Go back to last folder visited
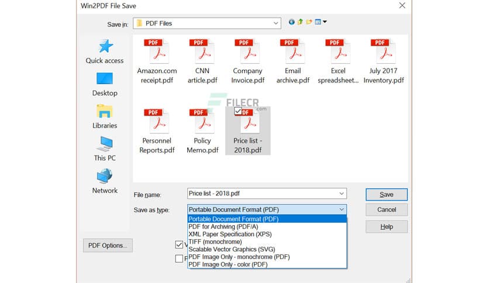 [x=292, y=22]
